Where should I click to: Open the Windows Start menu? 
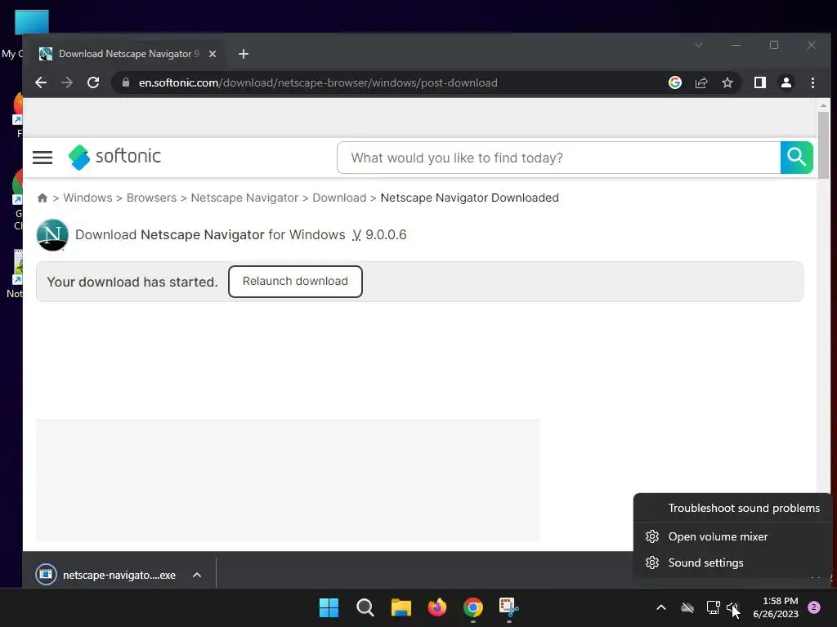tap(329, 607)
